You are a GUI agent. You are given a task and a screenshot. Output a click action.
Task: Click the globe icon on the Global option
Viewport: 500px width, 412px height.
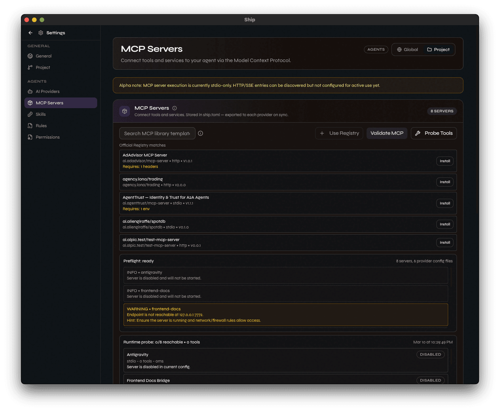[399, 49]
